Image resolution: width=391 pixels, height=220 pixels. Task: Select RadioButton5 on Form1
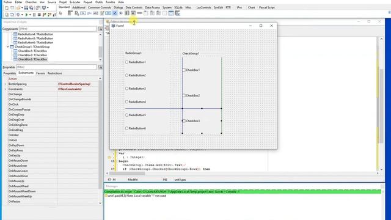pos(136,115)
